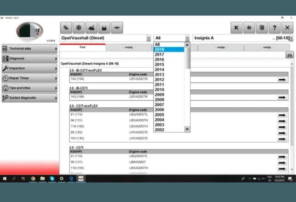Click the factory-shaped toolbar icon
296x202 pixels.
click(x=104, y=28)
